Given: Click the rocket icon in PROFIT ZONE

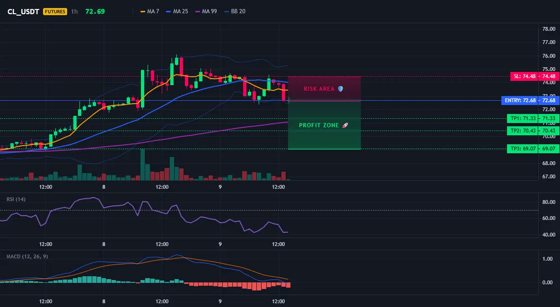Looking at the screenshot, I should [x=345, y=125].
